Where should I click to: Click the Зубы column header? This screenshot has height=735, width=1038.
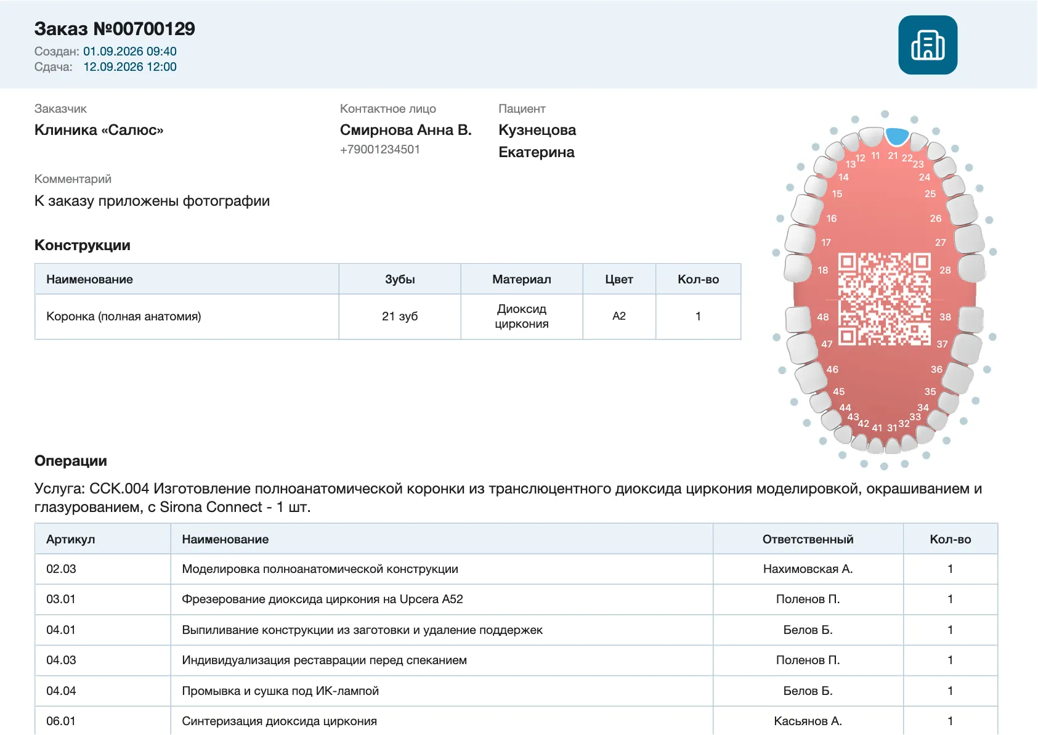click(x=400, y=279)
